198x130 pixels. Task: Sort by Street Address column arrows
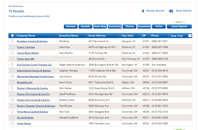click(119, 36)
